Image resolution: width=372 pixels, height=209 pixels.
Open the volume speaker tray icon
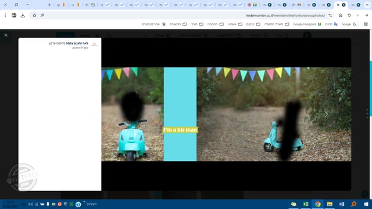pyautogui.click(x=30, y=204)
